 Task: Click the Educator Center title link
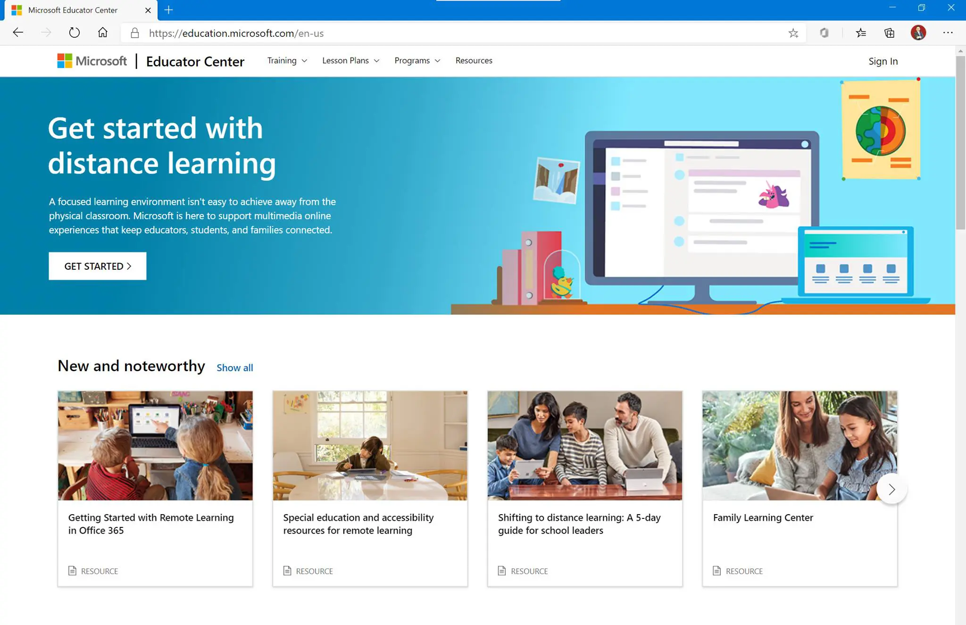pos(195,61)
